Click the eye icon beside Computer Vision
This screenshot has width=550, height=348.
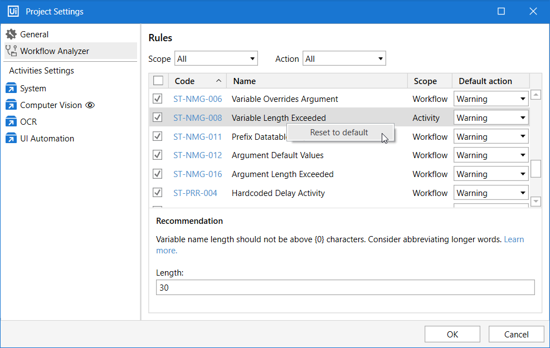click(x=90, y=105)
